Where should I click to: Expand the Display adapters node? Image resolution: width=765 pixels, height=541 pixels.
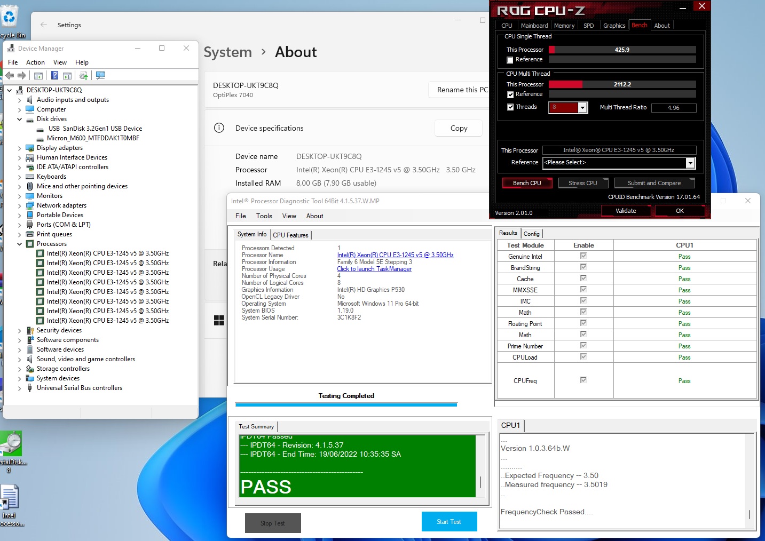pos(20,148)
